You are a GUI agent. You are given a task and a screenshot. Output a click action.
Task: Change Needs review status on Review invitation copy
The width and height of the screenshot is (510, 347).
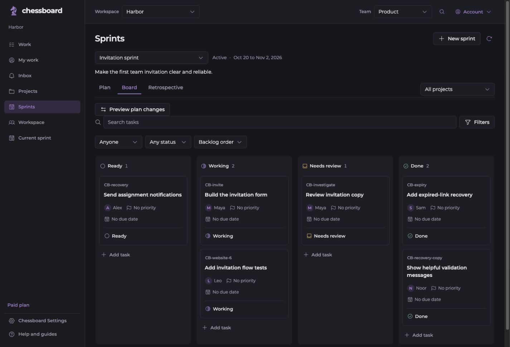pyautogui.click(x=326, y=236)
